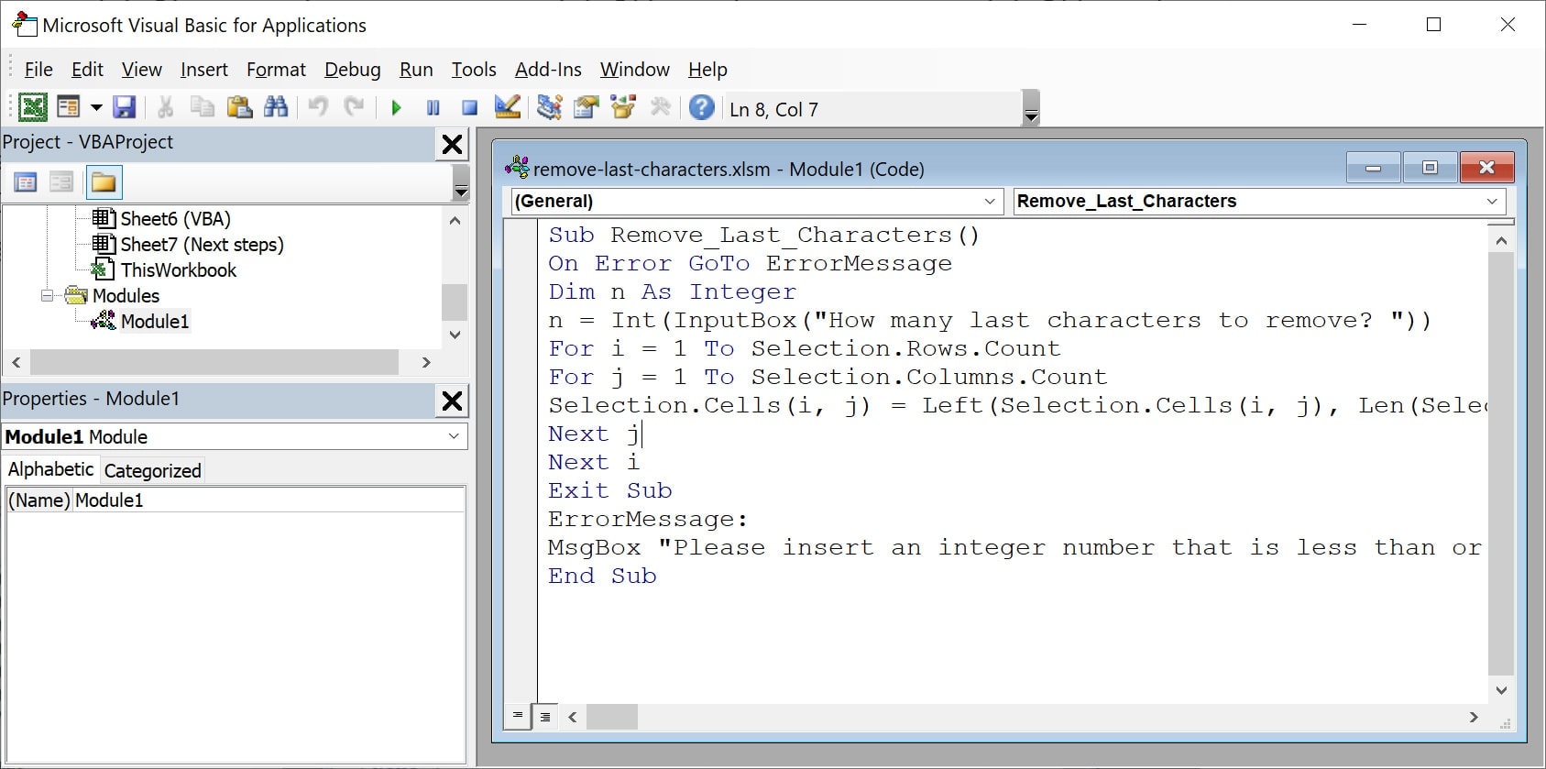Restore the Module1 code window
Screen dimensions: 1546x769
coord(1430,168)
